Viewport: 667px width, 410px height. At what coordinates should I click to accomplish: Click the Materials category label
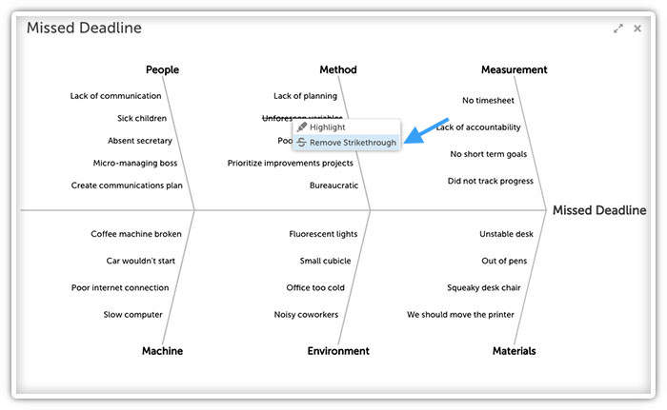tap(514, 351)
